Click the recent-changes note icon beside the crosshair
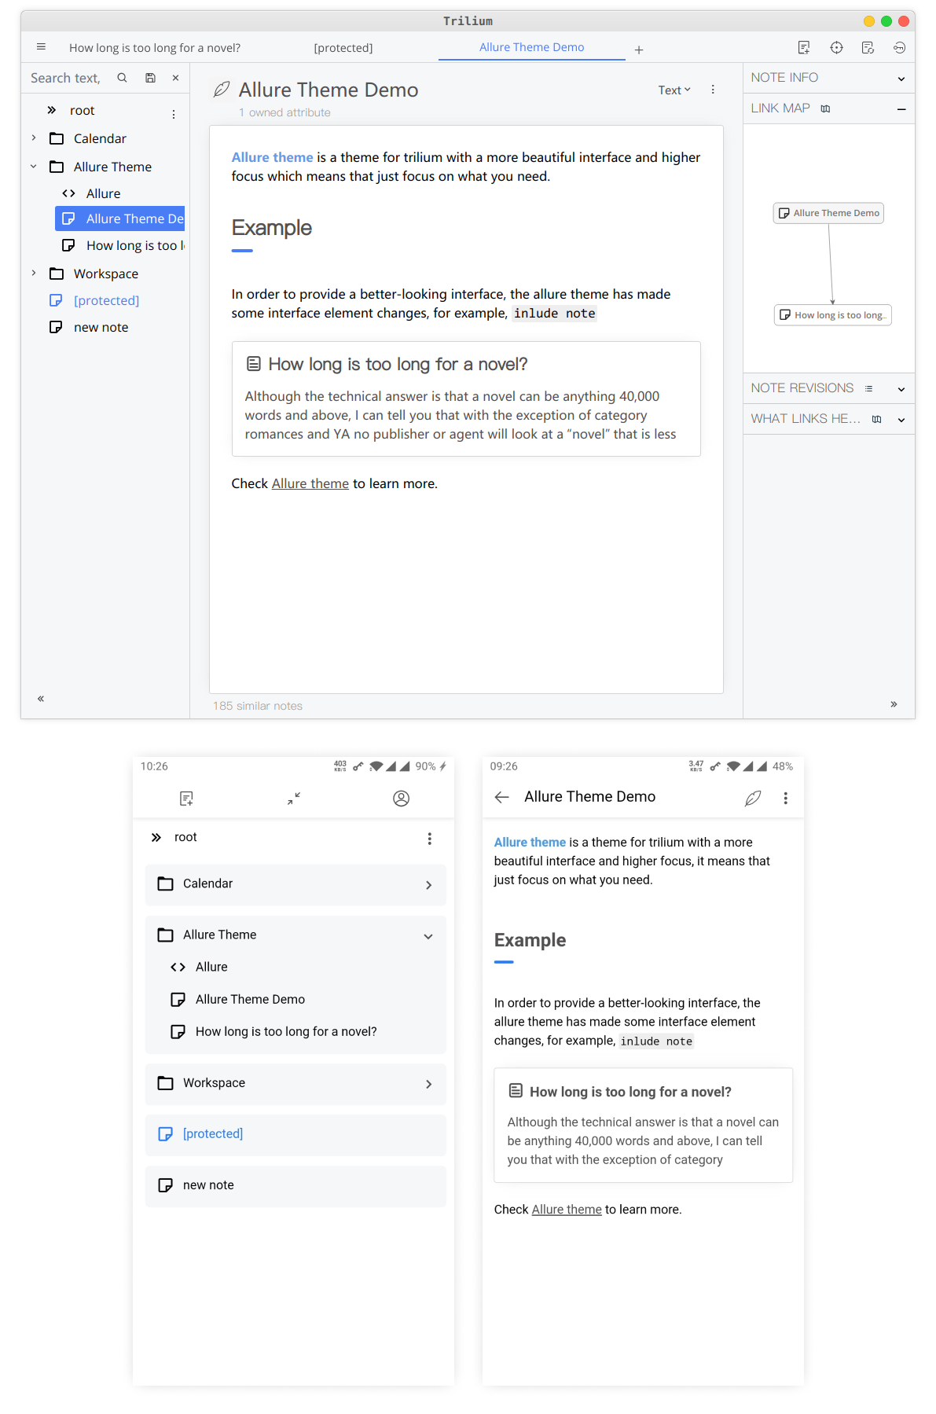The width and height of the screenshot is (936, 1414). (868, 48)
